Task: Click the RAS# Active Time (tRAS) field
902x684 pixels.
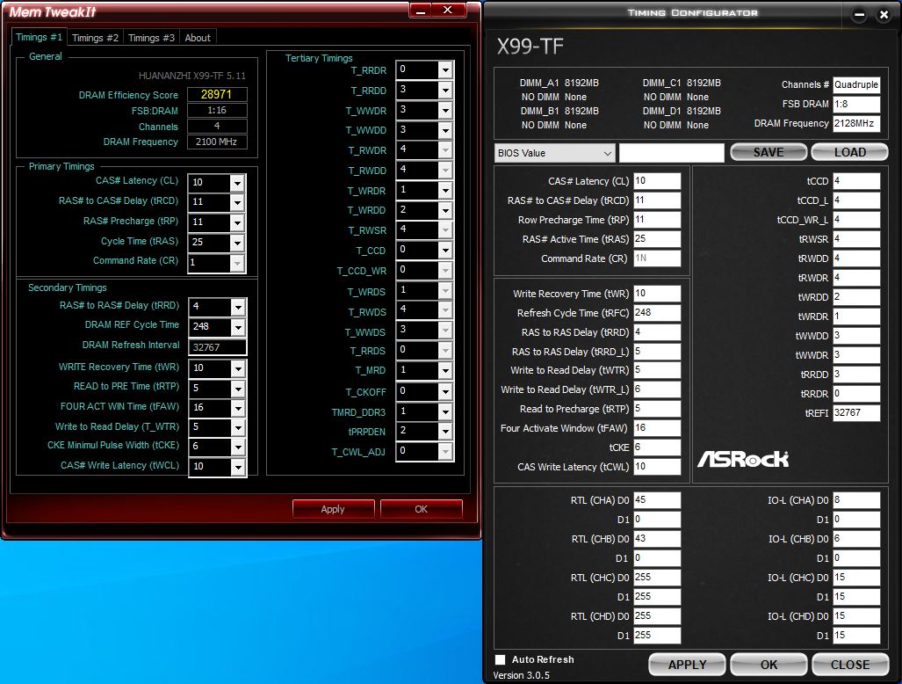Action: pos(657,239)
